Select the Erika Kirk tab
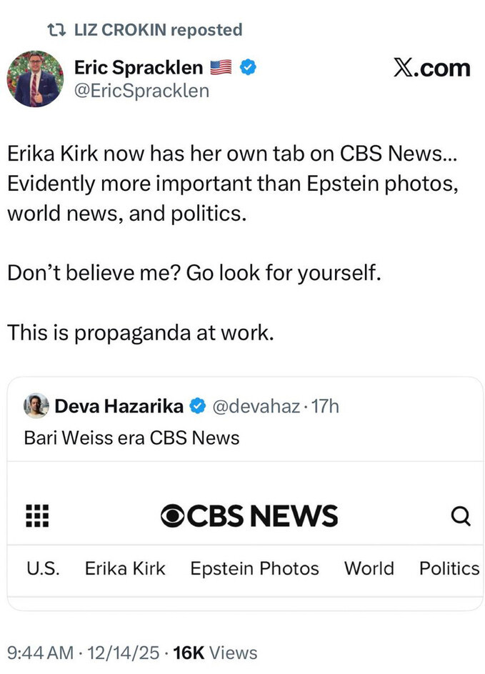This screenshot has height=674, width=485. (125, 569)
